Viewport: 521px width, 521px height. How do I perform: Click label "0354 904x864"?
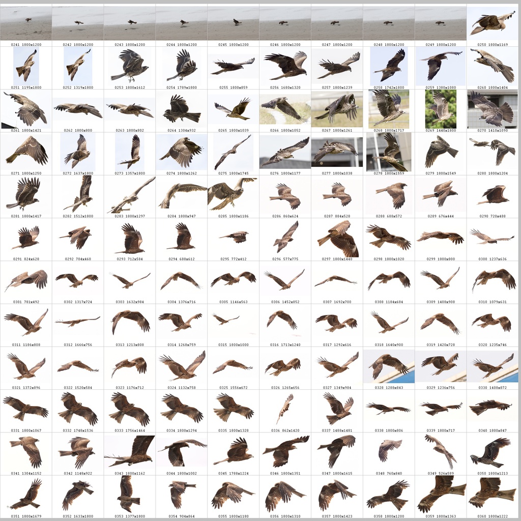182,516
